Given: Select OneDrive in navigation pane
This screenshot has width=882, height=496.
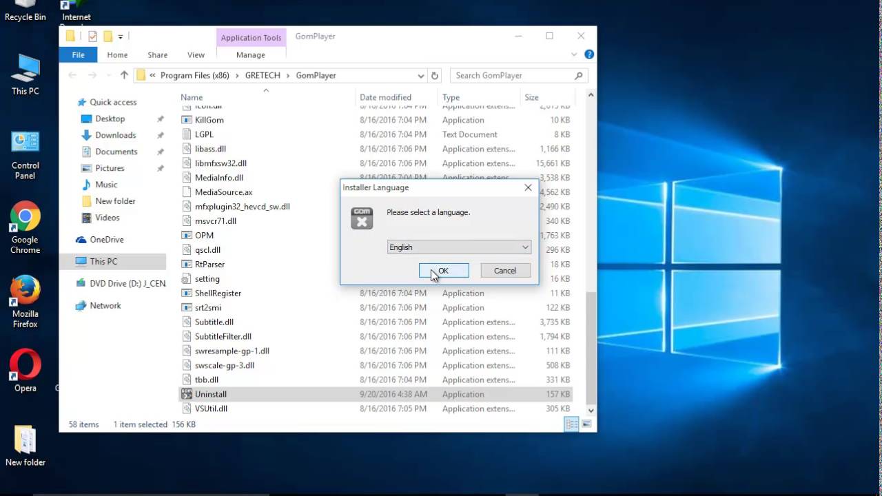Looking at the screenshot, I should [107, 240].
